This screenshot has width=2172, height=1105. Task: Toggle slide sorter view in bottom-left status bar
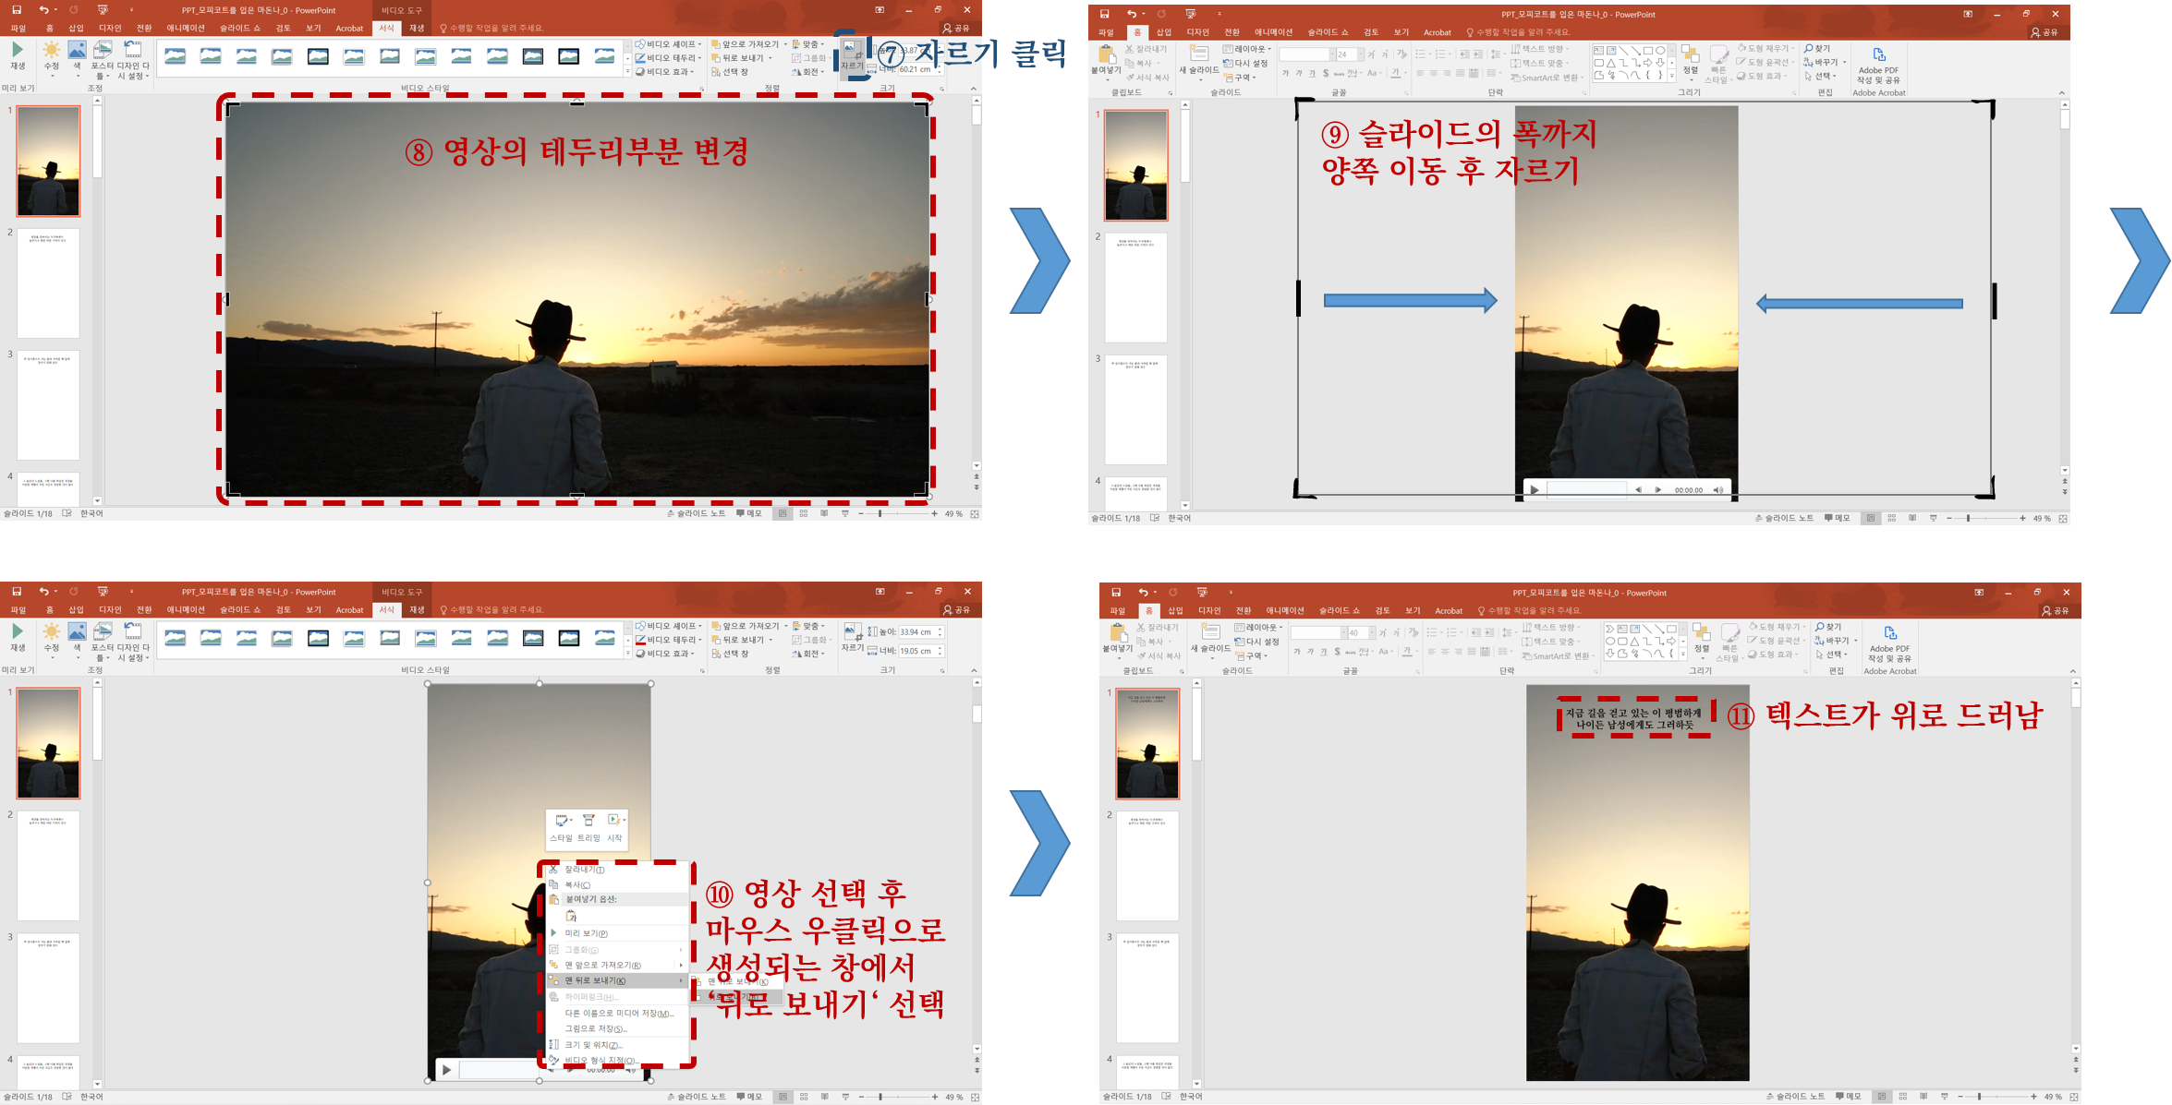coord(804,1097)
